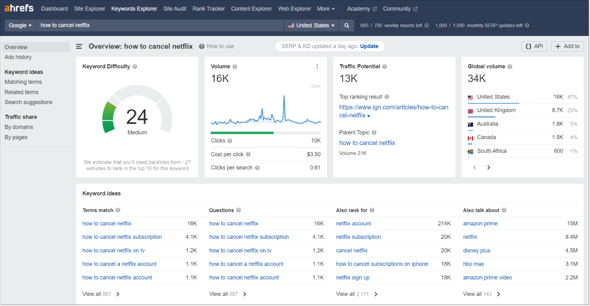Open Dashboard in top navigation
590x306 pixels.
(x=55, y=9)
